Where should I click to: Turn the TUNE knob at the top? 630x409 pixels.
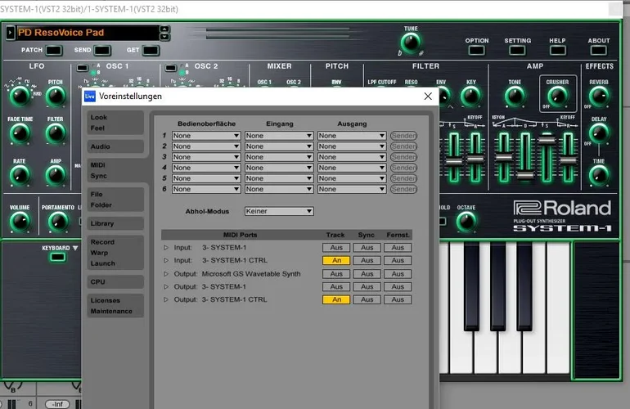pos(410,43)
